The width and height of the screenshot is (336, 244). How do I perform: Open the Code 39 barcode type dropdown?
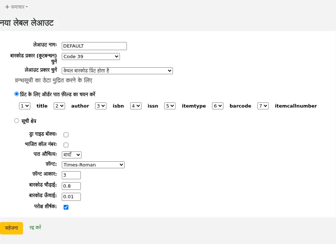coord(91,56)
